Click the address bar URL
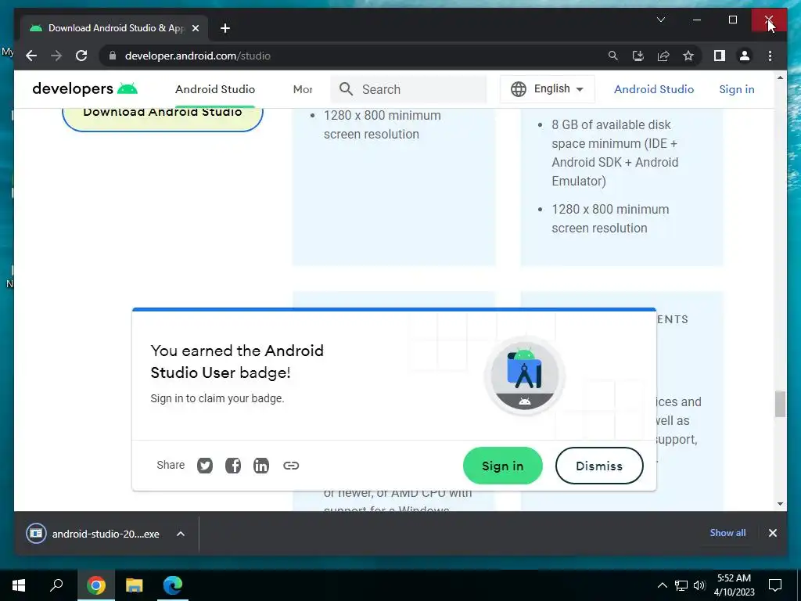Image resolution: width=801 pixels, height=601 pixels. coord(198,56)
